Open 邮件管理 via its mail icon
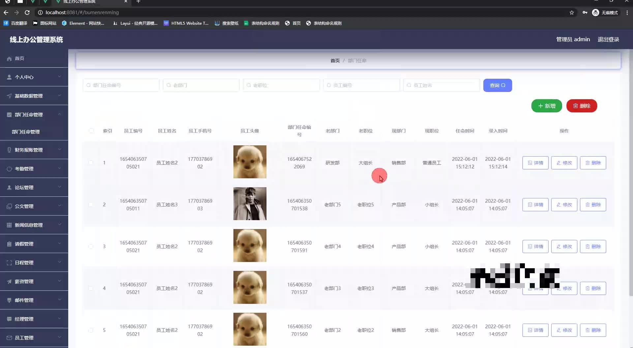The width and height of the screenshot is (633, 348). pyautogui.click(x=9, y=300)
